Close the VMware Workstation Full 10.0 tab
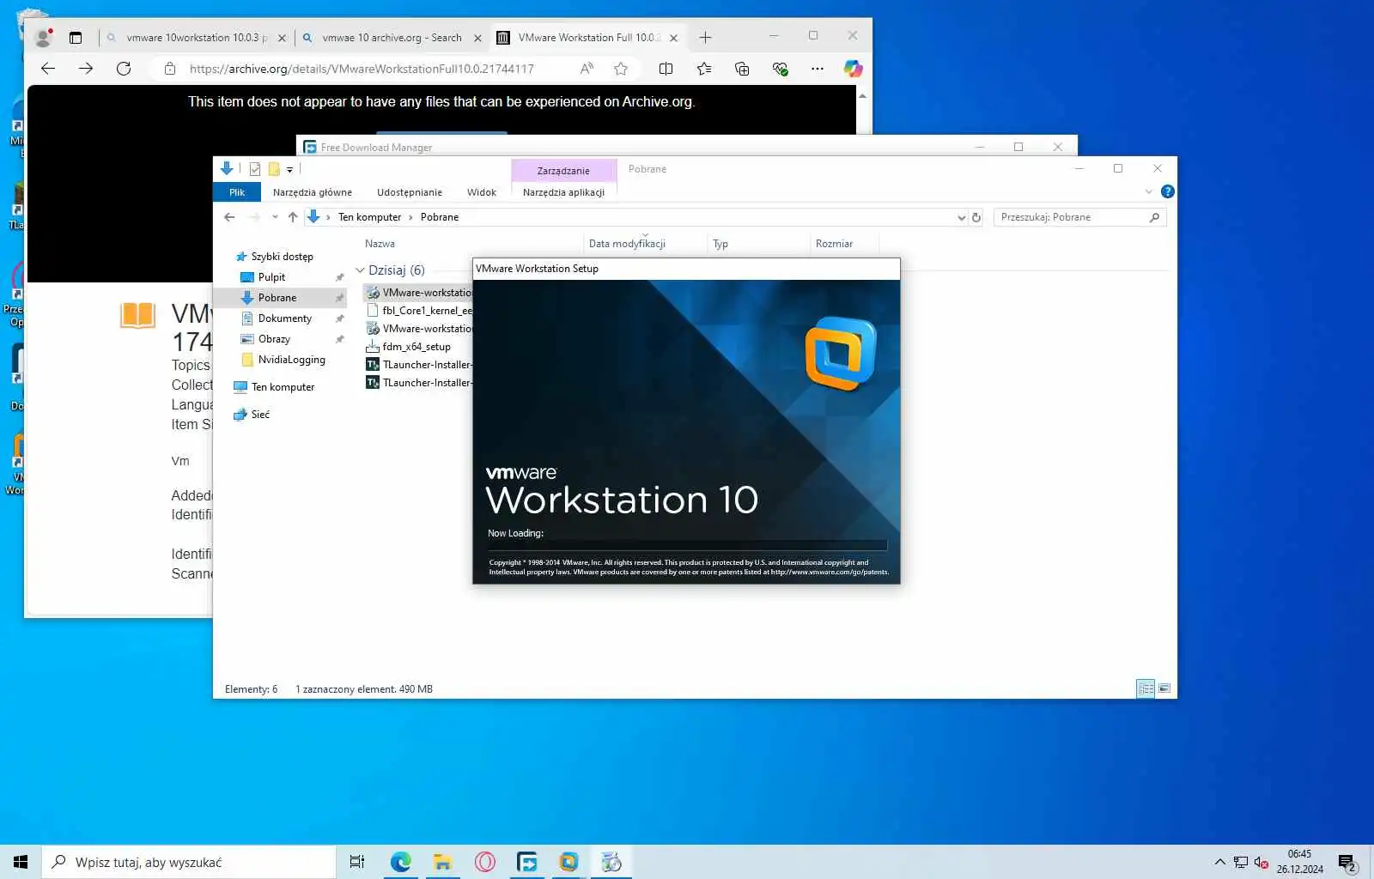The height and width of the screenshot is (879, 1374). coord(673,38)
